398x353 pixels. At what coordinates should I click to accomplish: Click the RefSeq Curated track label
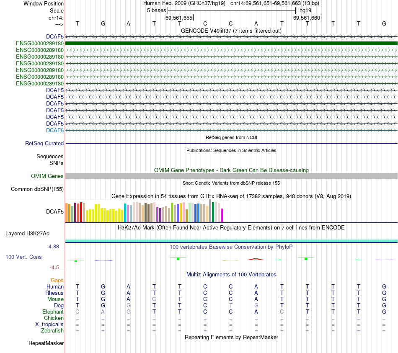pos(44,143)
